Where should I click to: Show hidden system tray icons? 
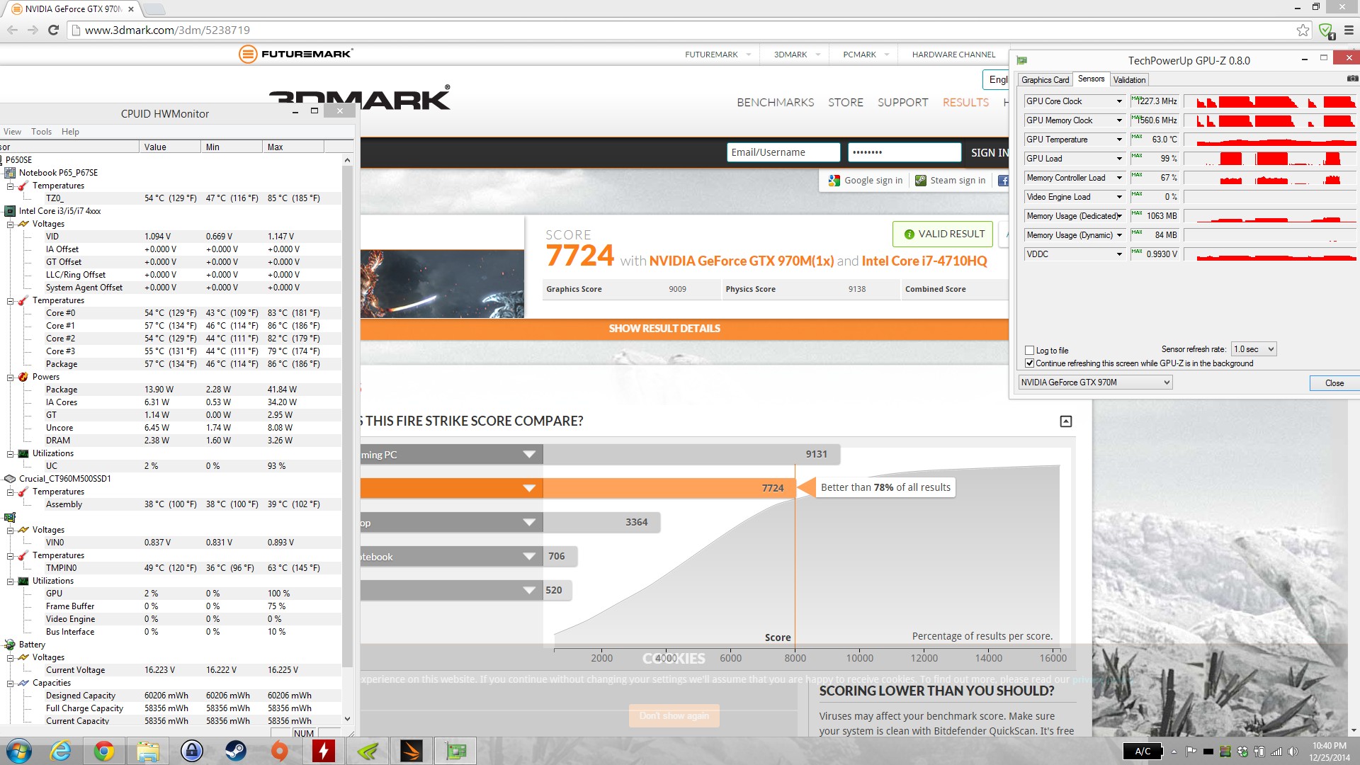[1174, 752]
